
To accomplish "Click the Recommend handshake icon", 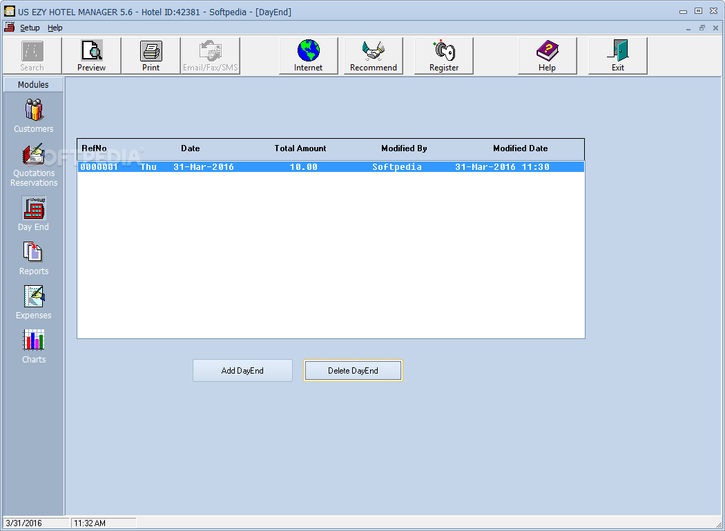I will coord(373,55).
